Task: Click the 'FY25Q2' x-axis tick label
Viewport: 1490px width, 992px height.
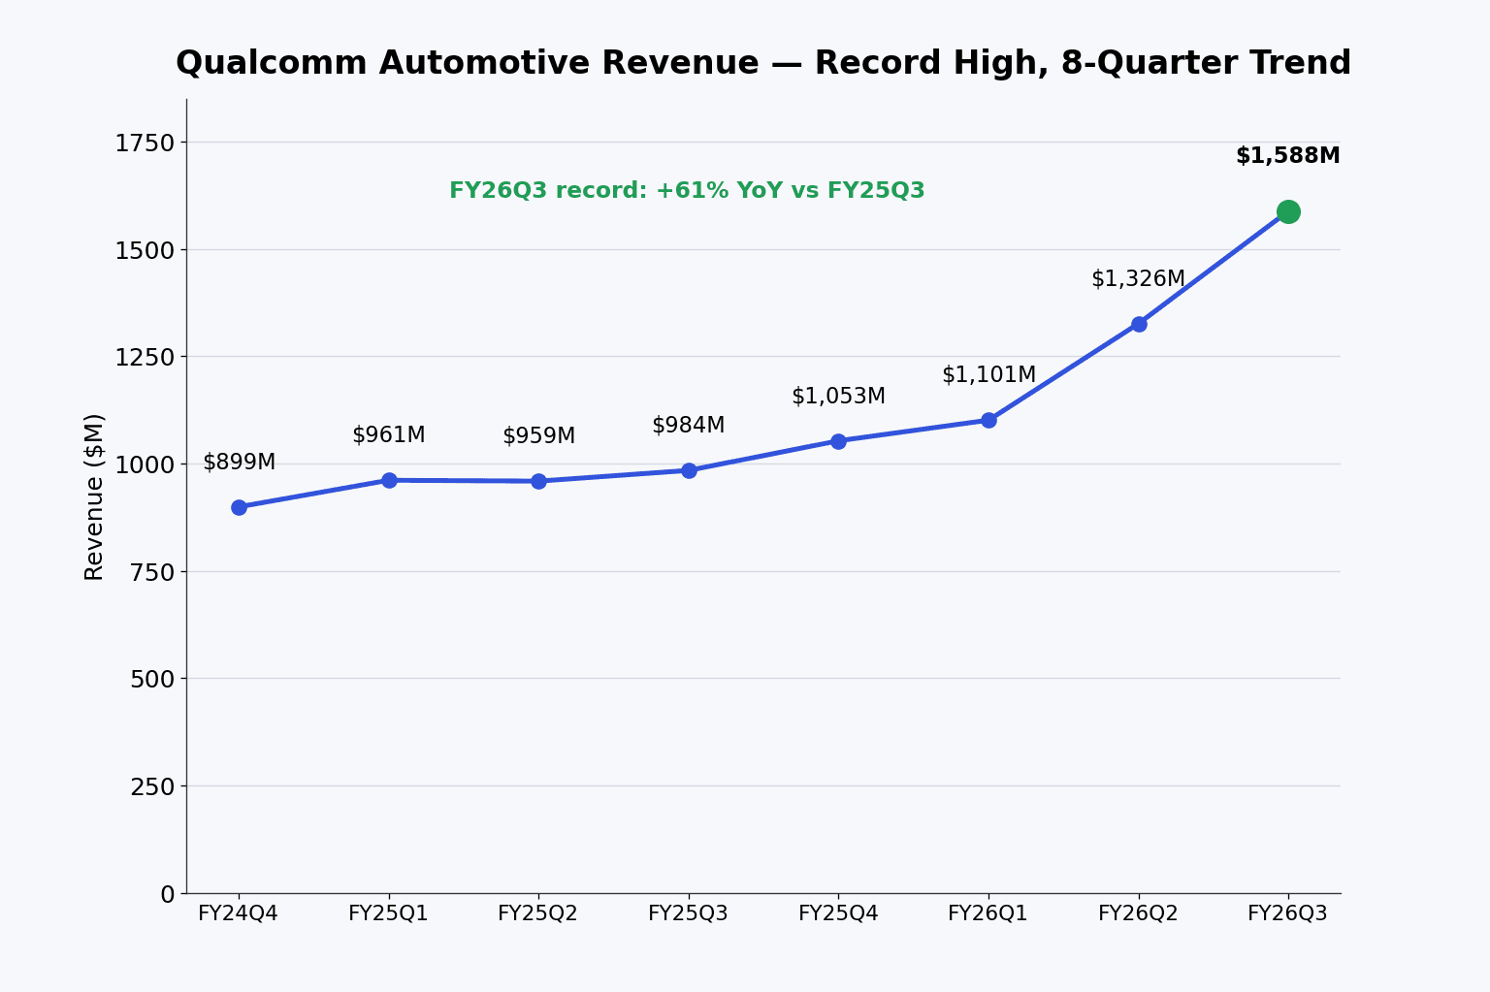Action: coord(538,913)
